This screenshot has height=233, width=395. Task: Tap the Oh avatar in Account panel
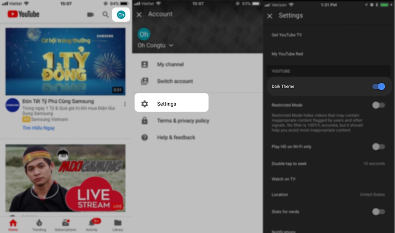point(144,34)
